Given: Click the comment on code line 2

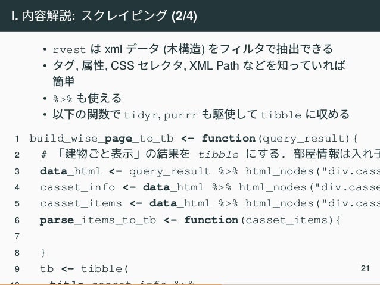Looking at the screenshot, I should [x=210, y=154].
